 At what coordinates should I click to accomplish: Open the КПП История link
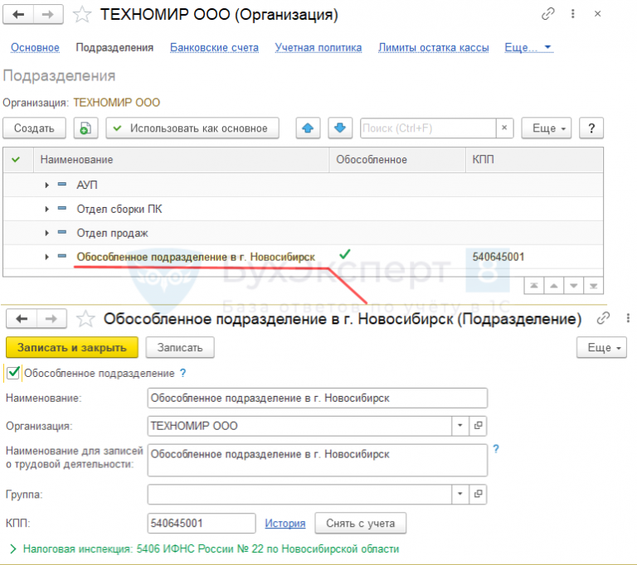click(x=284, y=524)
